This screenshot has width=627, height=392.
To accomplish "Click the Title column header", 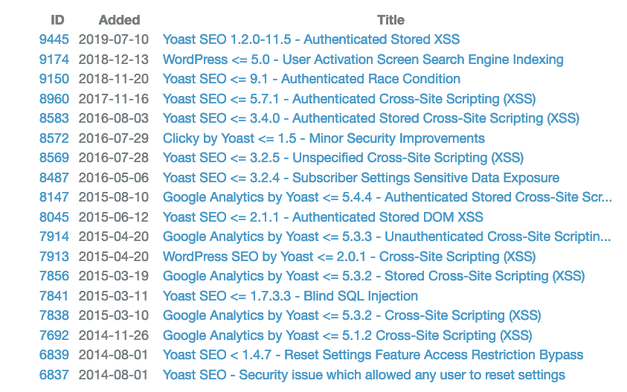I will pos(390,20).
